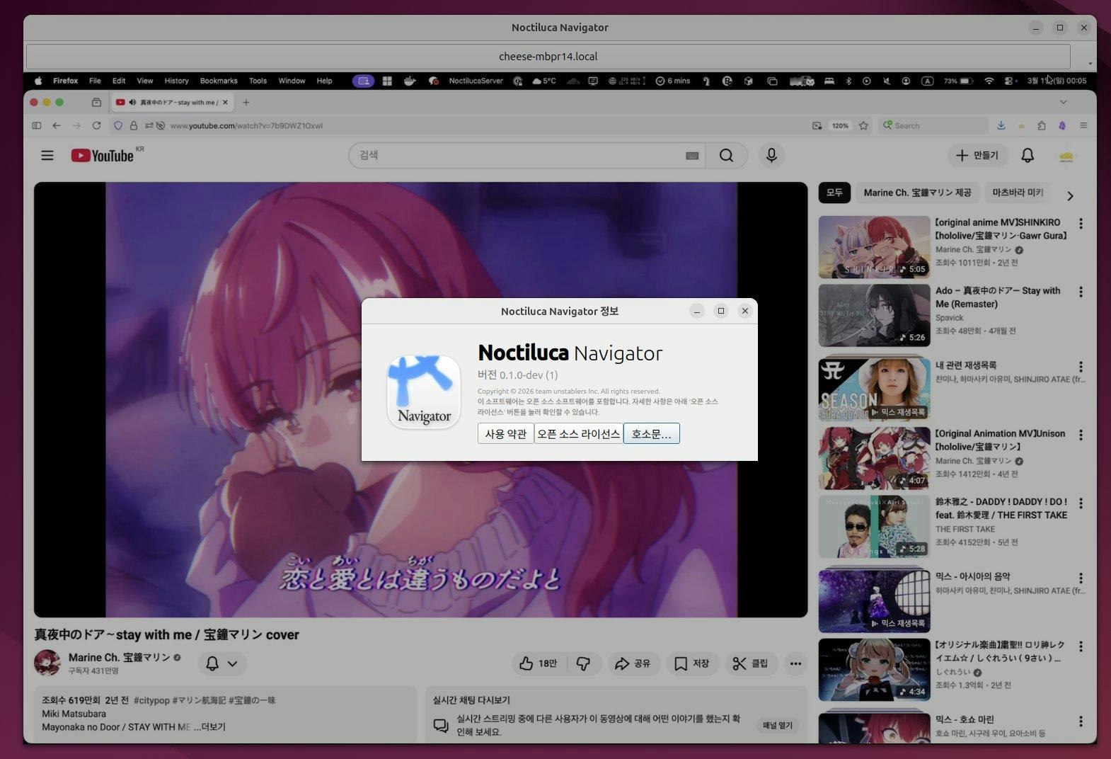Bookmark the page with the star icon
Image resolution: width=1111 pixels, height=759 pixels.
coord(863,125)
